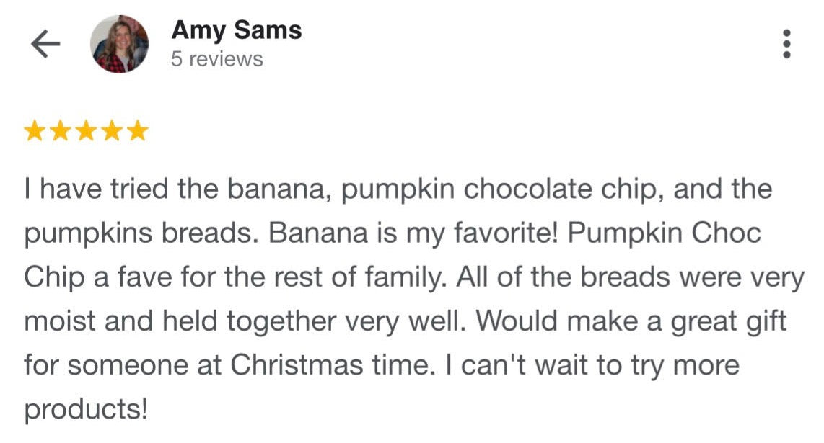The height and width of the screenshot is (443, 824).
Task: Click the last word "products!"
Action: (x=86, y=409)
